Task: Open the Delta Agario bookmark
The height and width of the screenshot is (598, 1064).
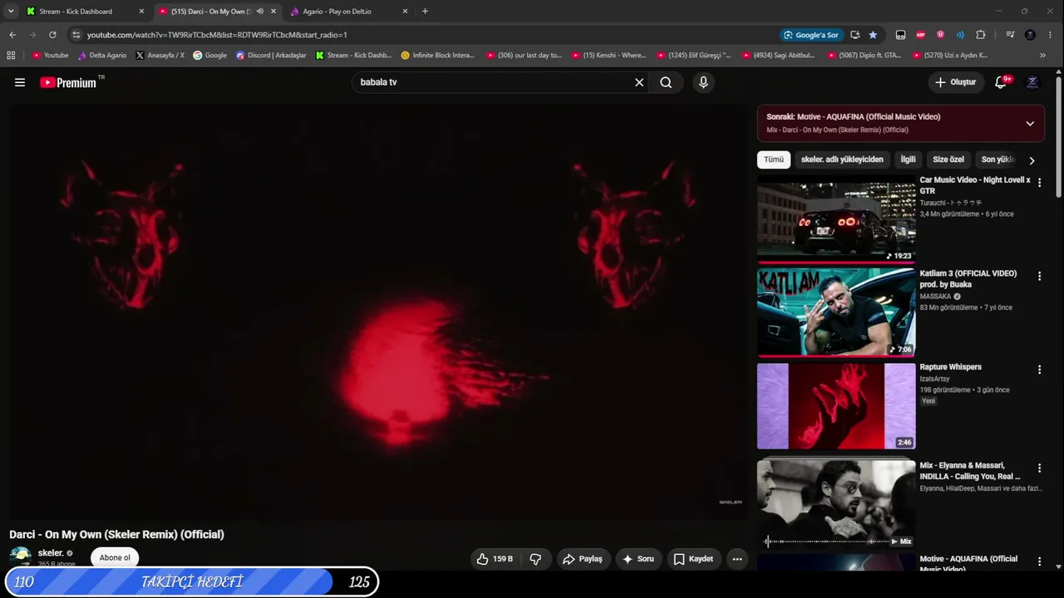Action: tap(101, 56)
